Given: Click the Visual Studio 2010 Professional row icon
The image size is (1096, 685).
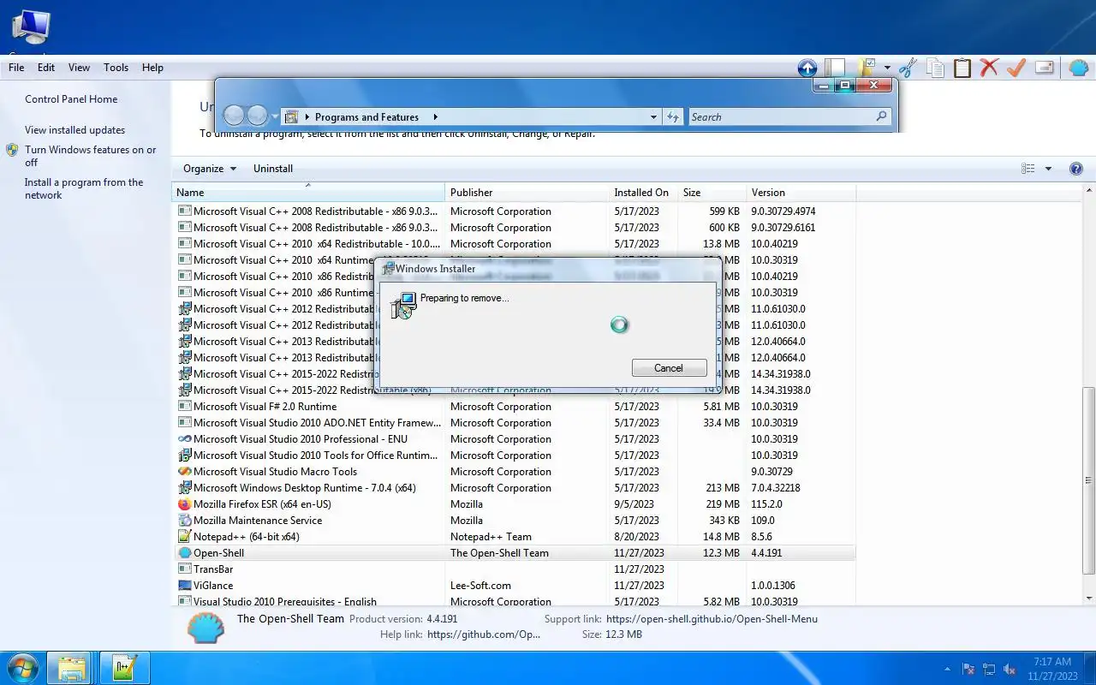Looking at the screenshot, I should [184, 439].
